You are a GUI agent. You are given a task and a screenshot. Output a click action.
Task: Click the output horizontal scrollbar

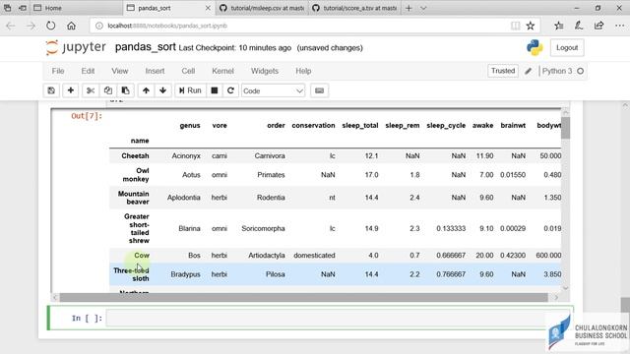click(304, 297)
